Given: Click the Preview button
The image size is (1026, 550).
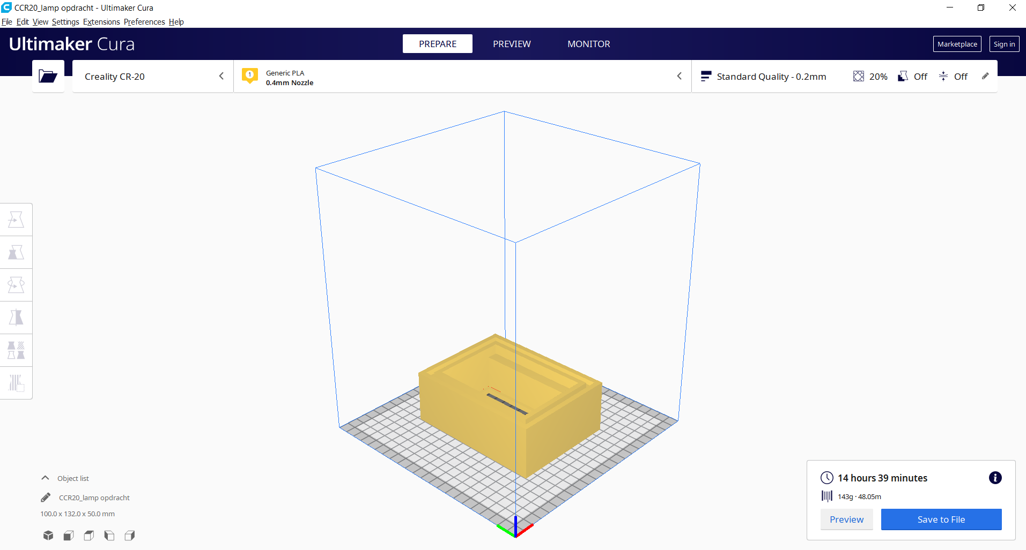Looking at the screenshot, I should pyautogui.click(x=846, y=519).
